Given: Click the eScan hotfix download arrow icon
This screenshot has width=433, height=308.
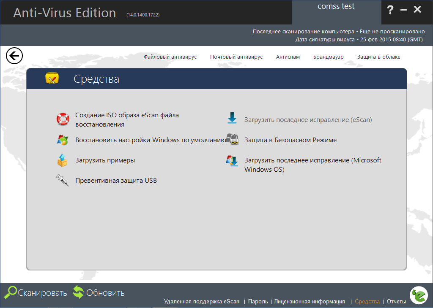Looking at the screenshot, I should pos(232,119).
